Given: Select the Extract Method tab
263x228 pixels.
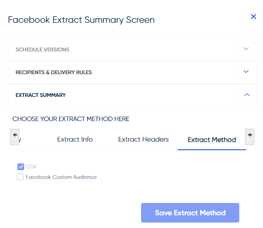Looking at the screenshot, I should [x=212, y=140].
